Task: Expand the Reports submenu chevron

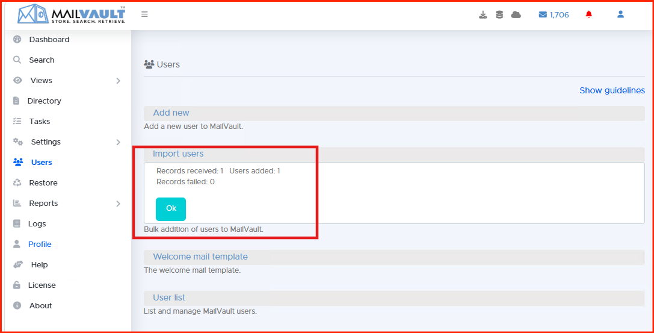Action: click(118, 203)
